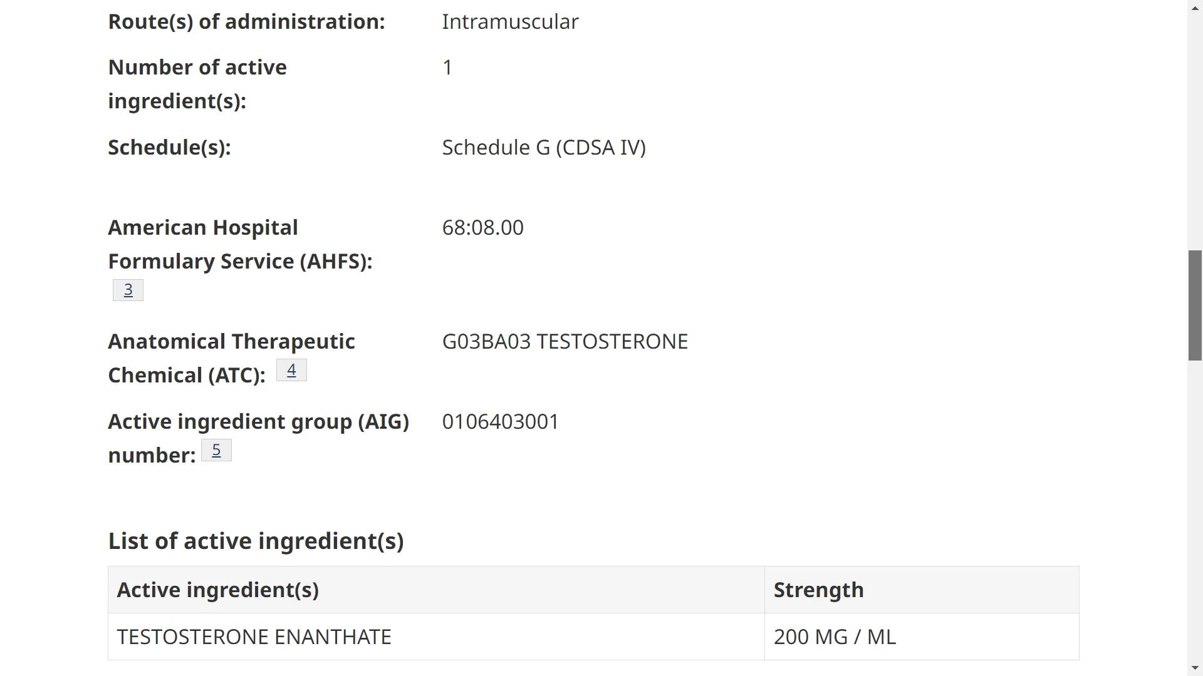The width and height of the screenshot is (1203, 676).
Task: Click the AIG number 0106403001
Action: [x=500, y=422]
